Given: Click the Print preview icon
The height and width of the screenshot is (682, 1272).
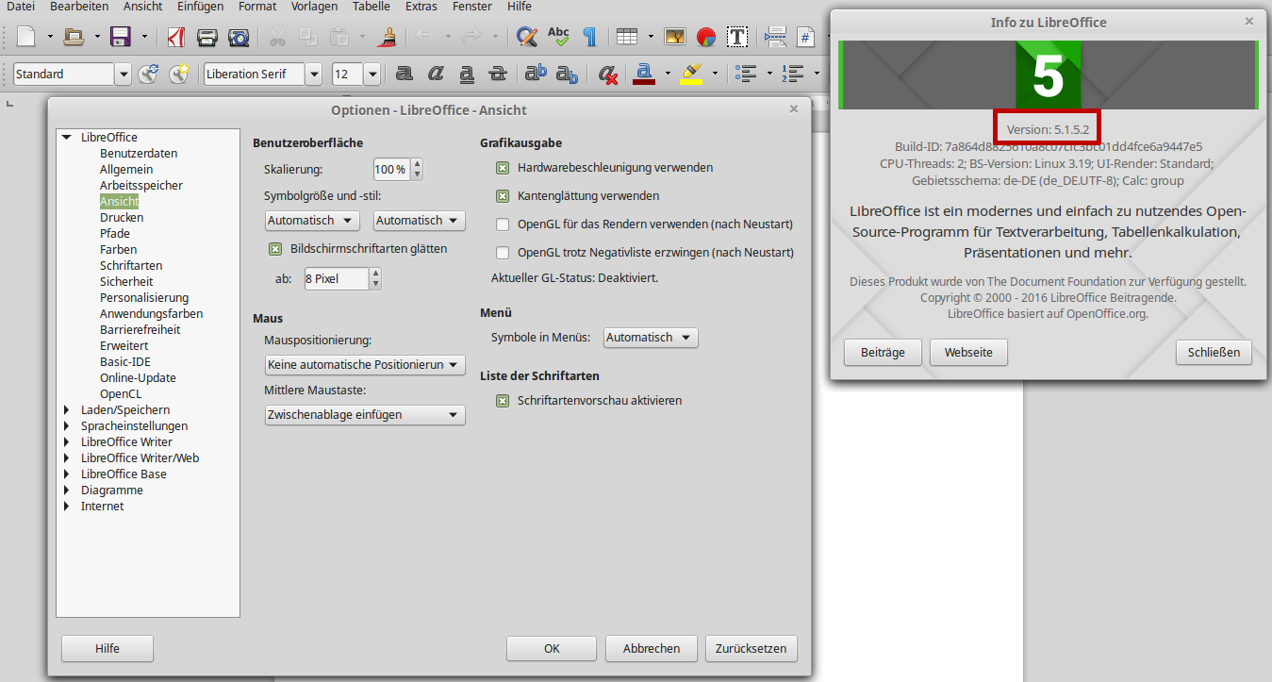Looking at the screenshot, I should pyautogui.click(x=240, y=37).
